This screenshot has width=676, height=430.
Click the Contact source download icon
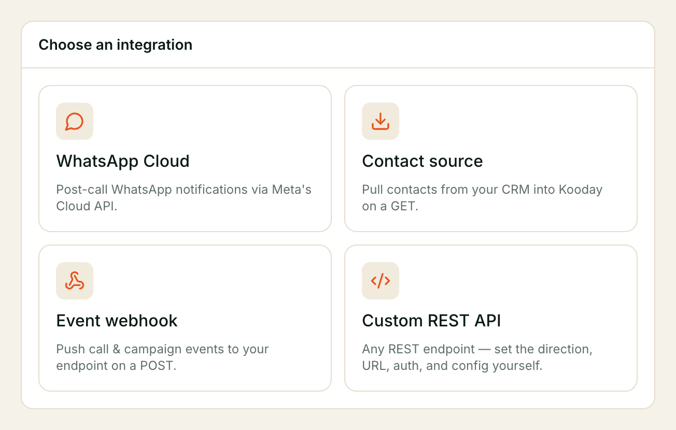click(381, 121)
